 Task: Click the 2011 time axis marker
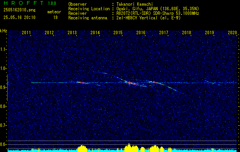point(26,32)
